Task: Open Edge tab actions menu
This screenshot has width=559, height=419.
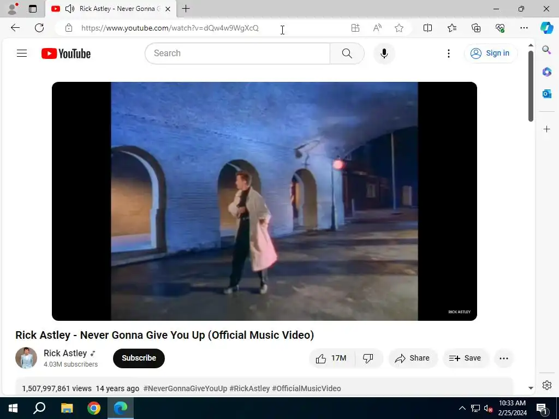Action: [x=33, y=9]
